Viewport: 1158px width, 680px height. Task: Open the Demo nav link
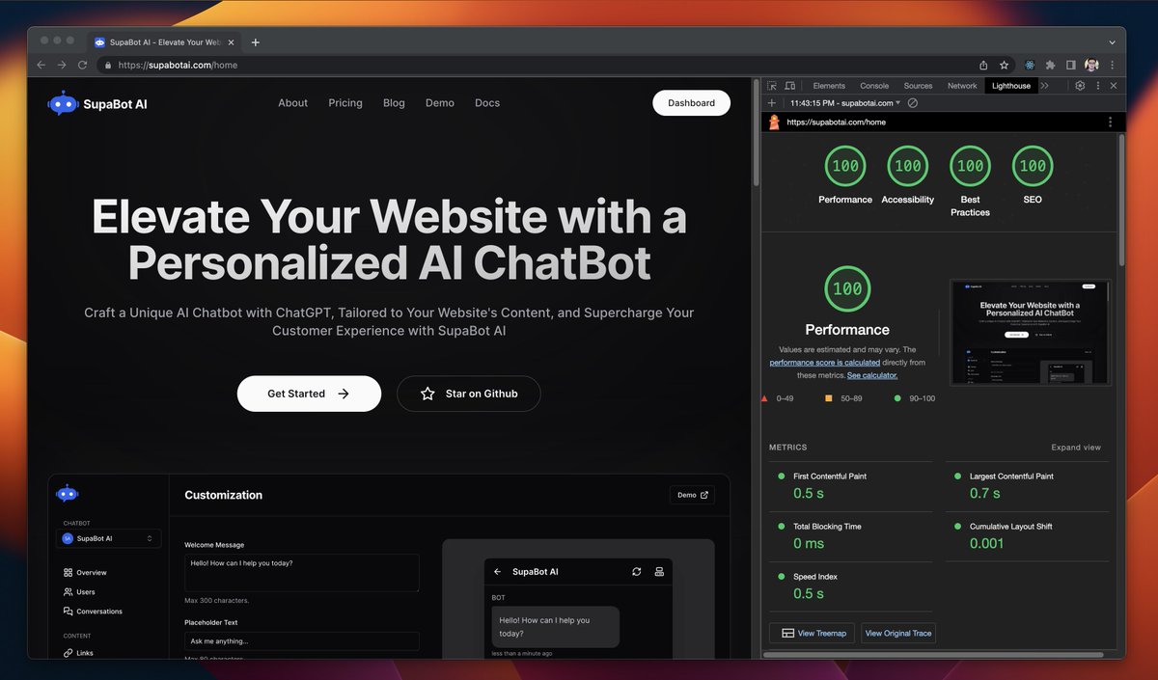pyautogui.click(x=440, y=103)
